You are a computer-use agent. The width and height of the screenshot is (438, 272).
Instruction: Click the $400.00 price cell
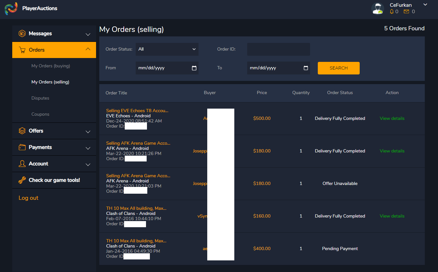tap(262, 248)
